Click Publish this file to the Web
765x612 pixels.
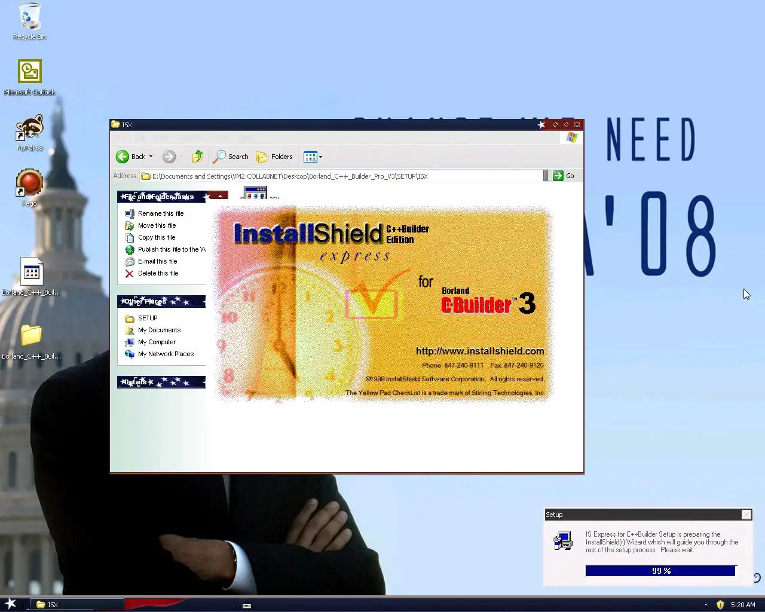(x=172, y=249)
